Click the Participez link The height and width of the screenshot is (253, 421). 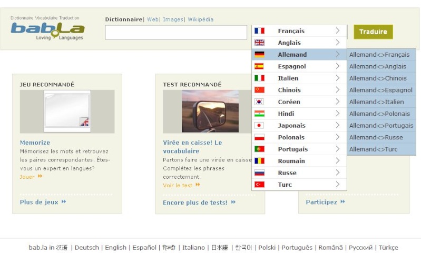click(321, 202)
